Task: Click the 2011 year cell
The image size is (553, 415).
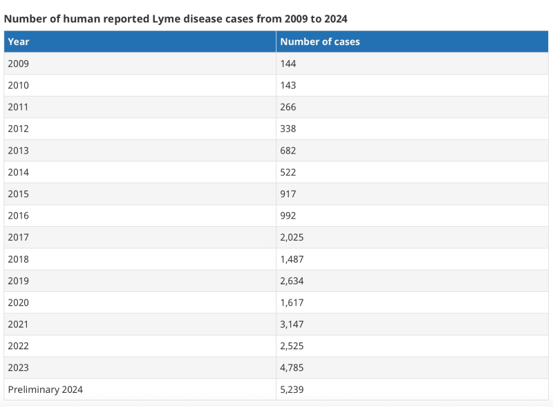Action: click(x=19, y=107)
